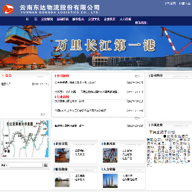
Task: Click the 更多 link under the 公告 panel
Action: [x=43, y=115]
